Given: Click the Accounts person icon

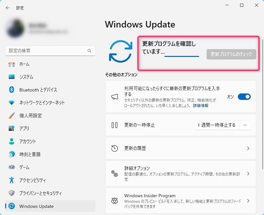Looking at the screenshot, I should pyautogui.click(x=12, y=141).
